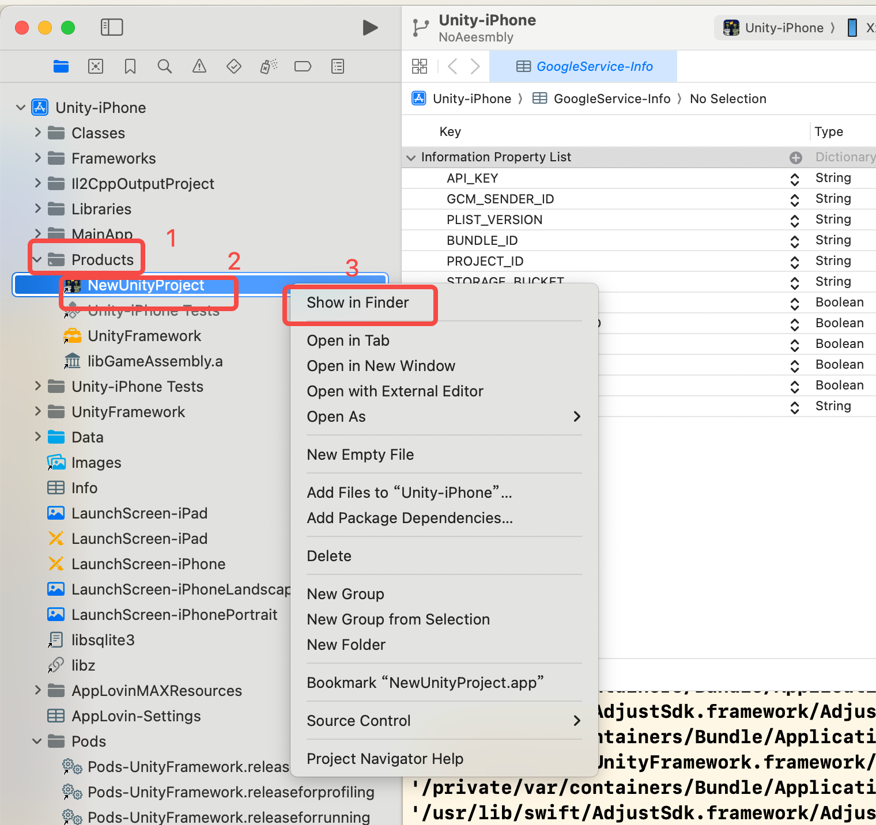Open the Breakpoint navigator icon
Screen dimensions: 876x825
[x=303, y=67]
